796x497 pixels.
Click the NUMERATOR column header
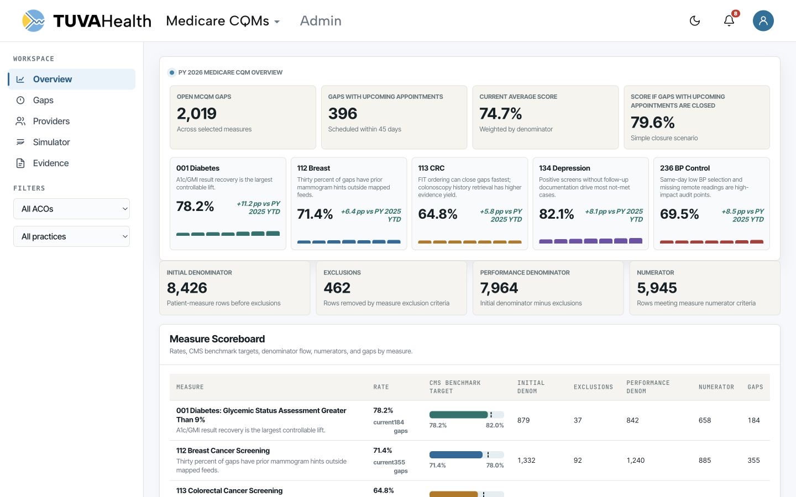pos(716,387)
